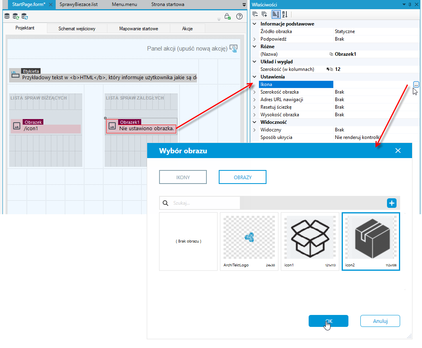Go to the Mapowanie startowe tab
Screen dimensions: 422x348
(x=138, y=29)
